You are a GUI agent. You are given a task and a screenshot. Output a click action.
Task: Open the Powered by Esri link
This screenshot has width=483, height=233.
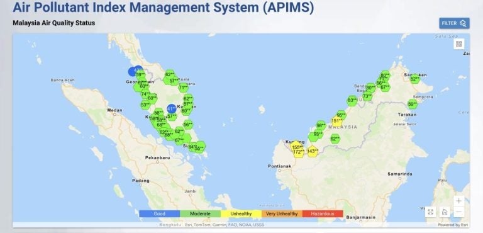[x=453, y=225]
